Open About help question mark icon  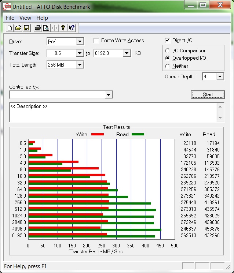tap(63, 28)
